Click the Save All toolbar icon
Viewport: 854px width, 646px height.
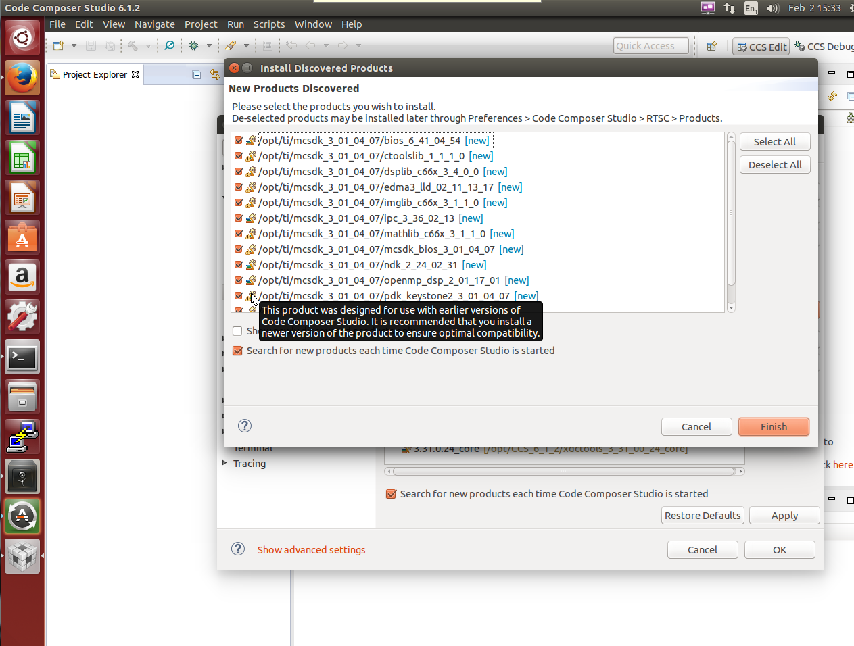point(110,45)
